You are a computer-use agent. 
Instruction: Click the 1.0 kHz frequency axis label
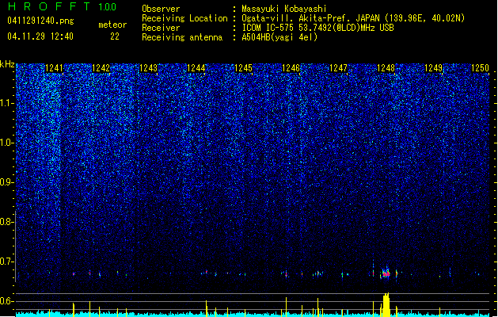point(7,143)
